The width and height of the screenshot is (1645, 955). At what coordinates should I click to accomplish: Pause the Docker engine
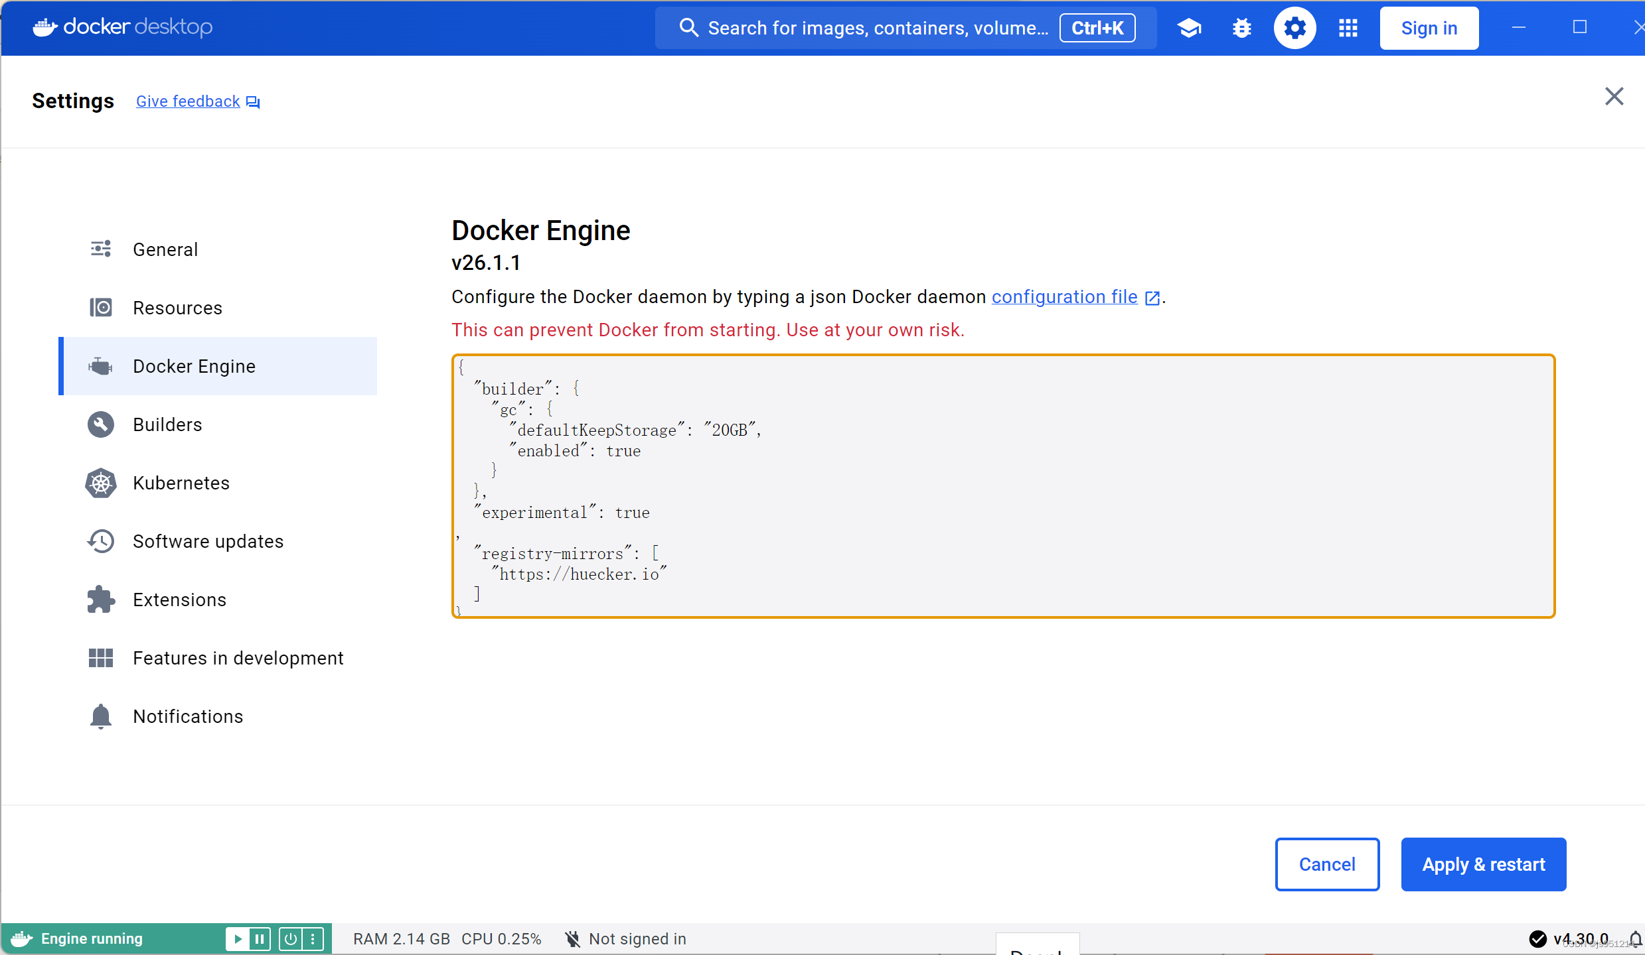[260, 938]
